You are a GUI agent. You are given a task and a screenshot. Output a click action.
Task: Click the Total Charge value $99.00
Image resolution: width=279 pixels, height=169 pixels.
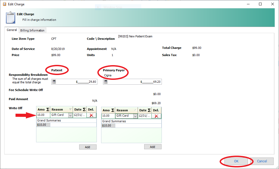[x=197, y=48]
